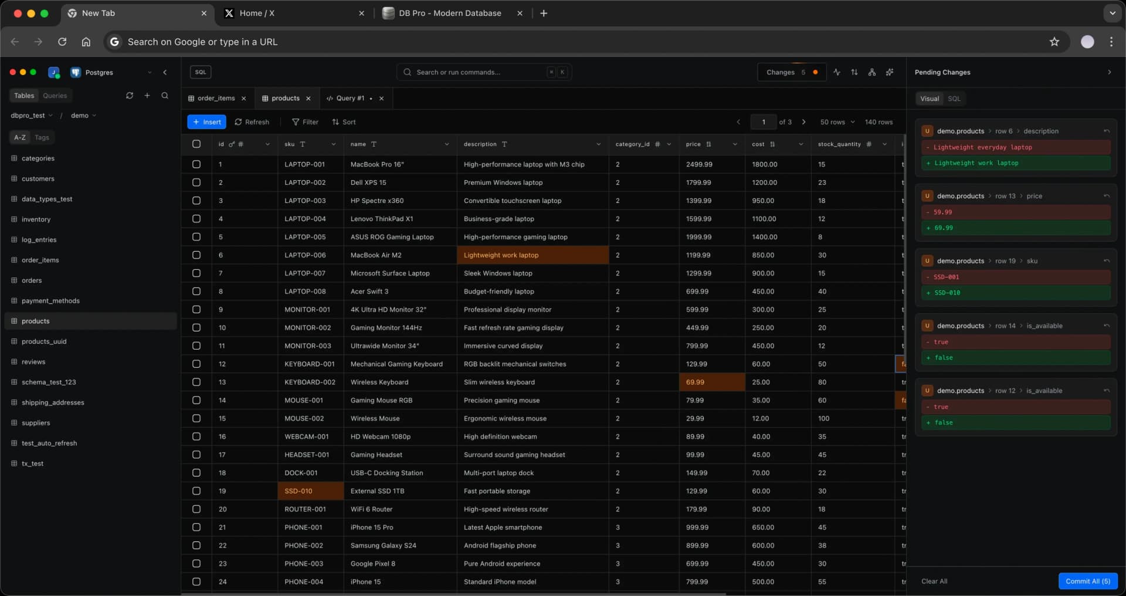The width and height of the screenshot is (1126, 596).
Task: Open the schema diagram icon in toolbar
Action: 872,72
